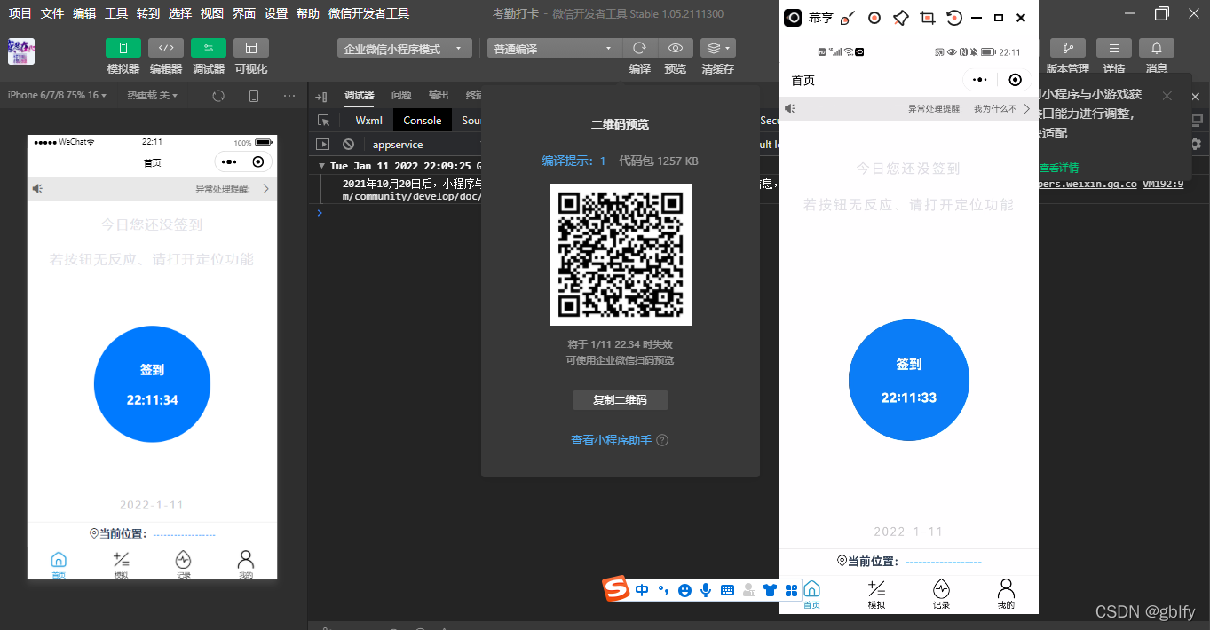Click the 幕享 brush annotation tool
Viewport: 1210px width, 630px height.
point(848,18)
